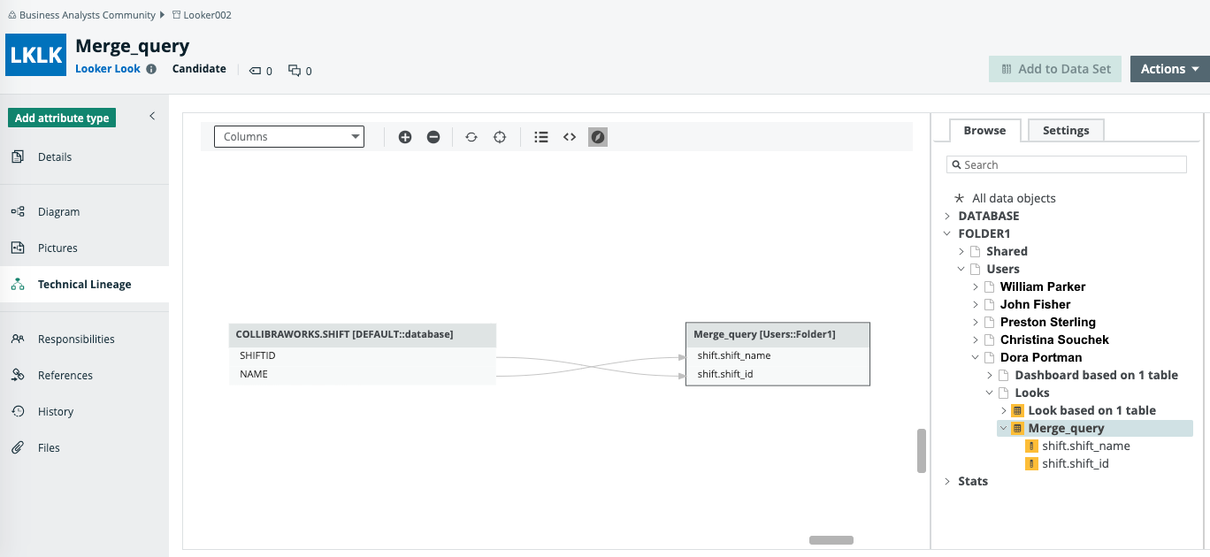Screen dimensions: 1210x557
Task: Switch to the Settings tab
Action: 1066,130
